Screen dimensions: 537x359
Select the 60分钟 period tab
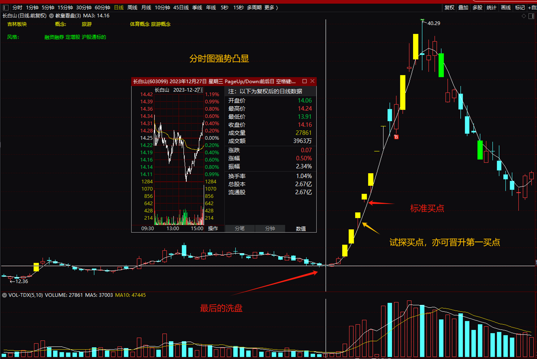point(102,8)
